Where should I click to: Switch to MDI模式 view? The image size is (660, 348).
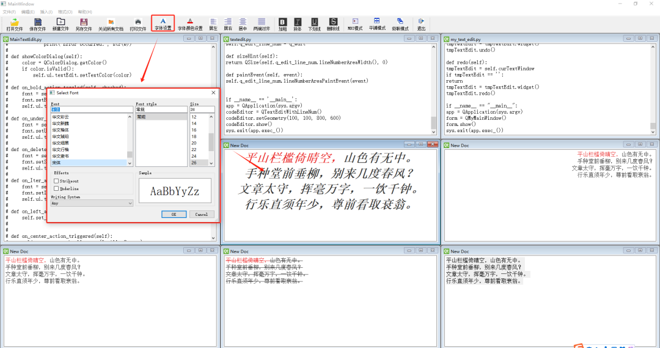click(355, 24)
